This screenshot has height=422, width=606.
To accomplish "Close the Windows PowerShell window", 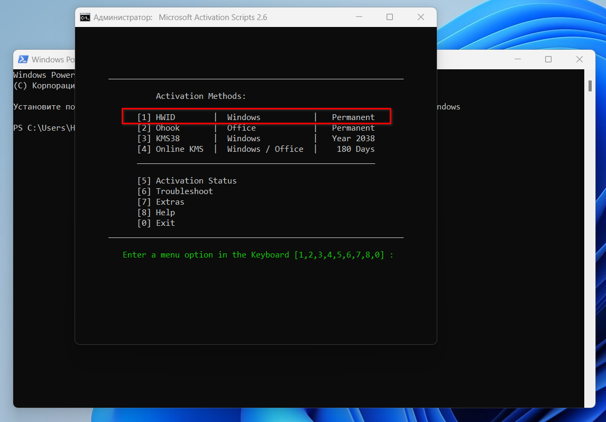I will (580, 60).
